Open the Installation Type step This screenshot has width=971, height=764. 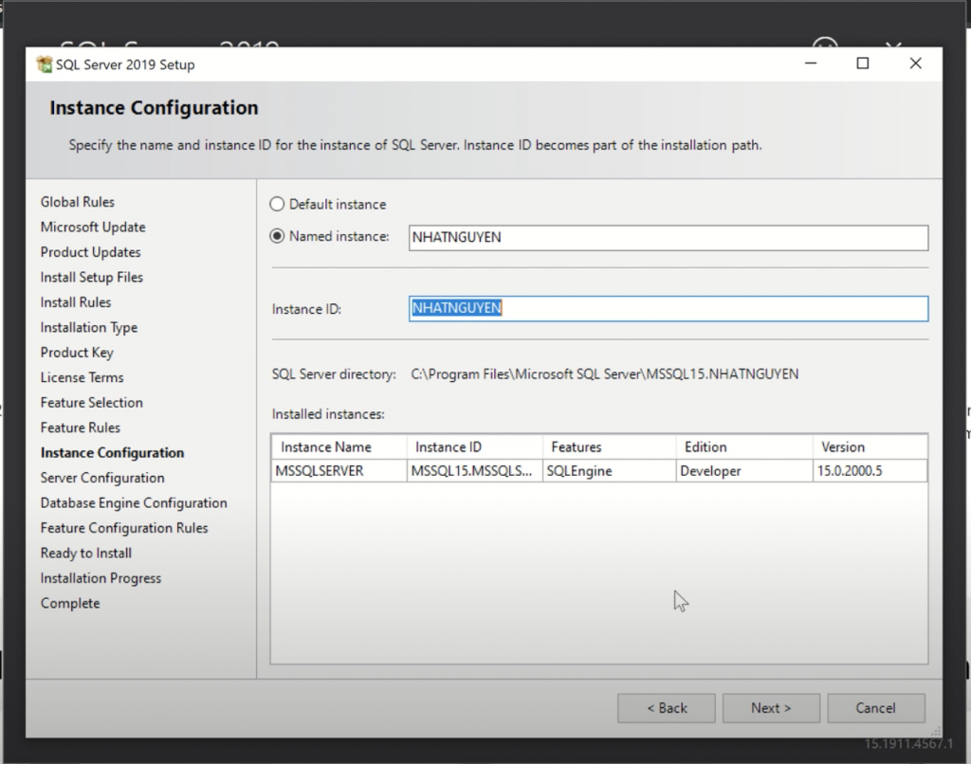pyautogui.click(x=89, y=328)
